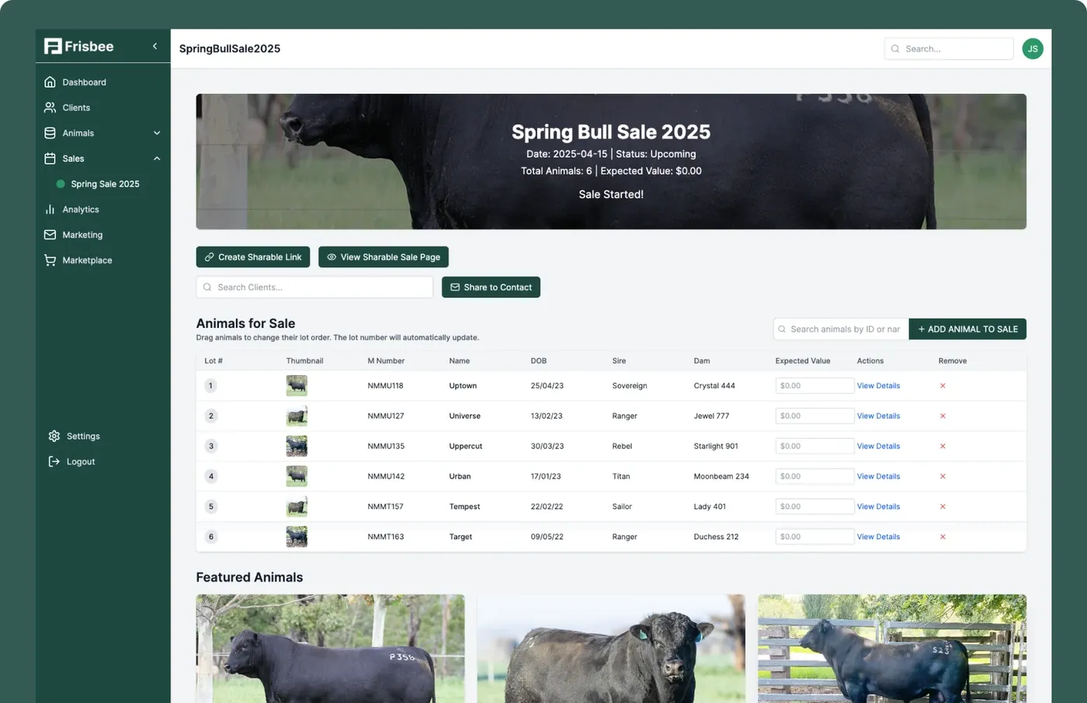Focus the Search Clients field

(x=314, y=287)
